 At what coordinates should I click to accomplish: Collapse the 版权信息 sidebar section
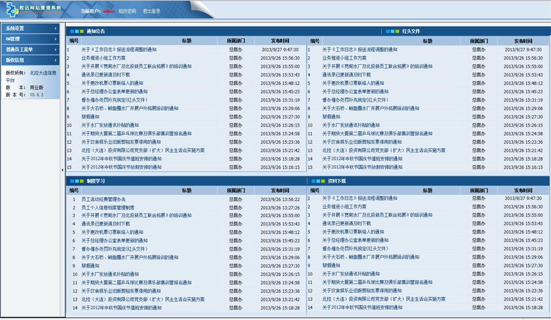[x=30, y=60]
